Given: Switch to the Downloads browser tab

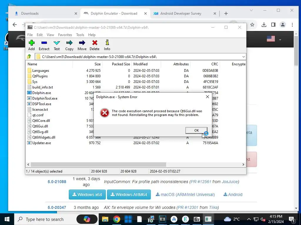Looking at the screenshot, I should coord(46,13).
